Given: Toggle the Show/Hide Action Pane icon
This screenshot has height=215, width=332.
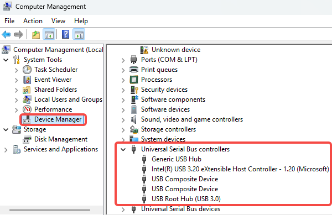Looking at the screenshot, I should [79, 34].
